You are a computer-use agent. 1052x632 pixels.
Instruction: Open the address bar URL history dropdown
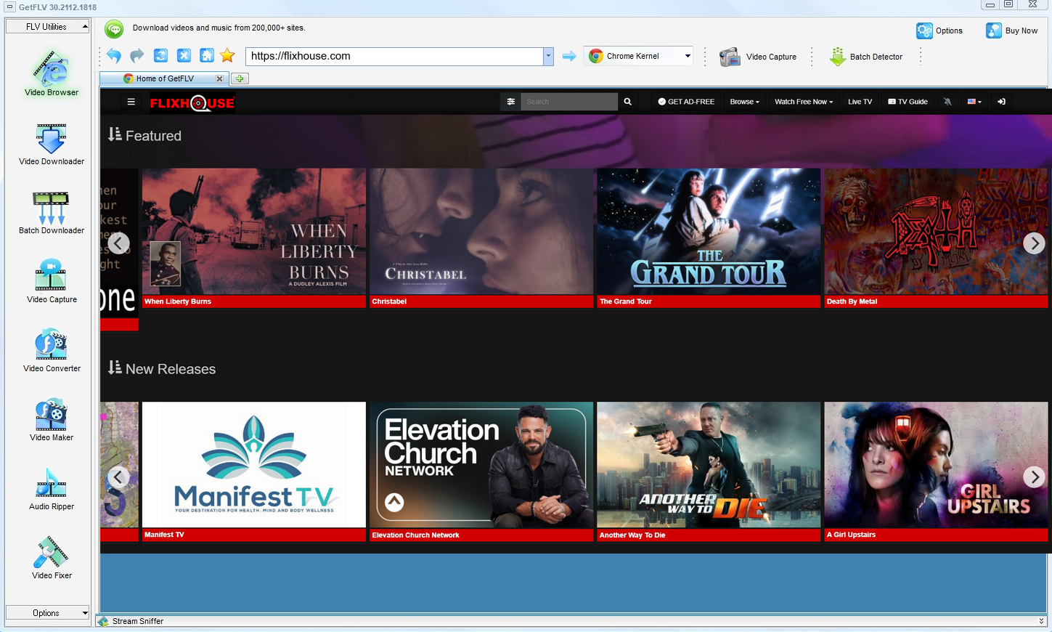pyautogui.click(x=548, y=56)
